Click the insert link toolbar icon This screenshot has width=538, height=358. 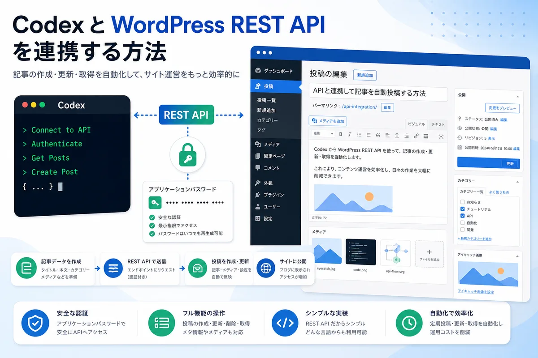(416, 136)
